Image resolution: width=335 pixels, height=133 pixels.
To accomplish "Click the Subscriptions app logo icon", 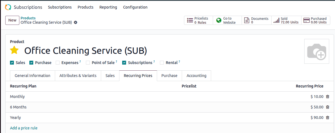I will (8, 7).
